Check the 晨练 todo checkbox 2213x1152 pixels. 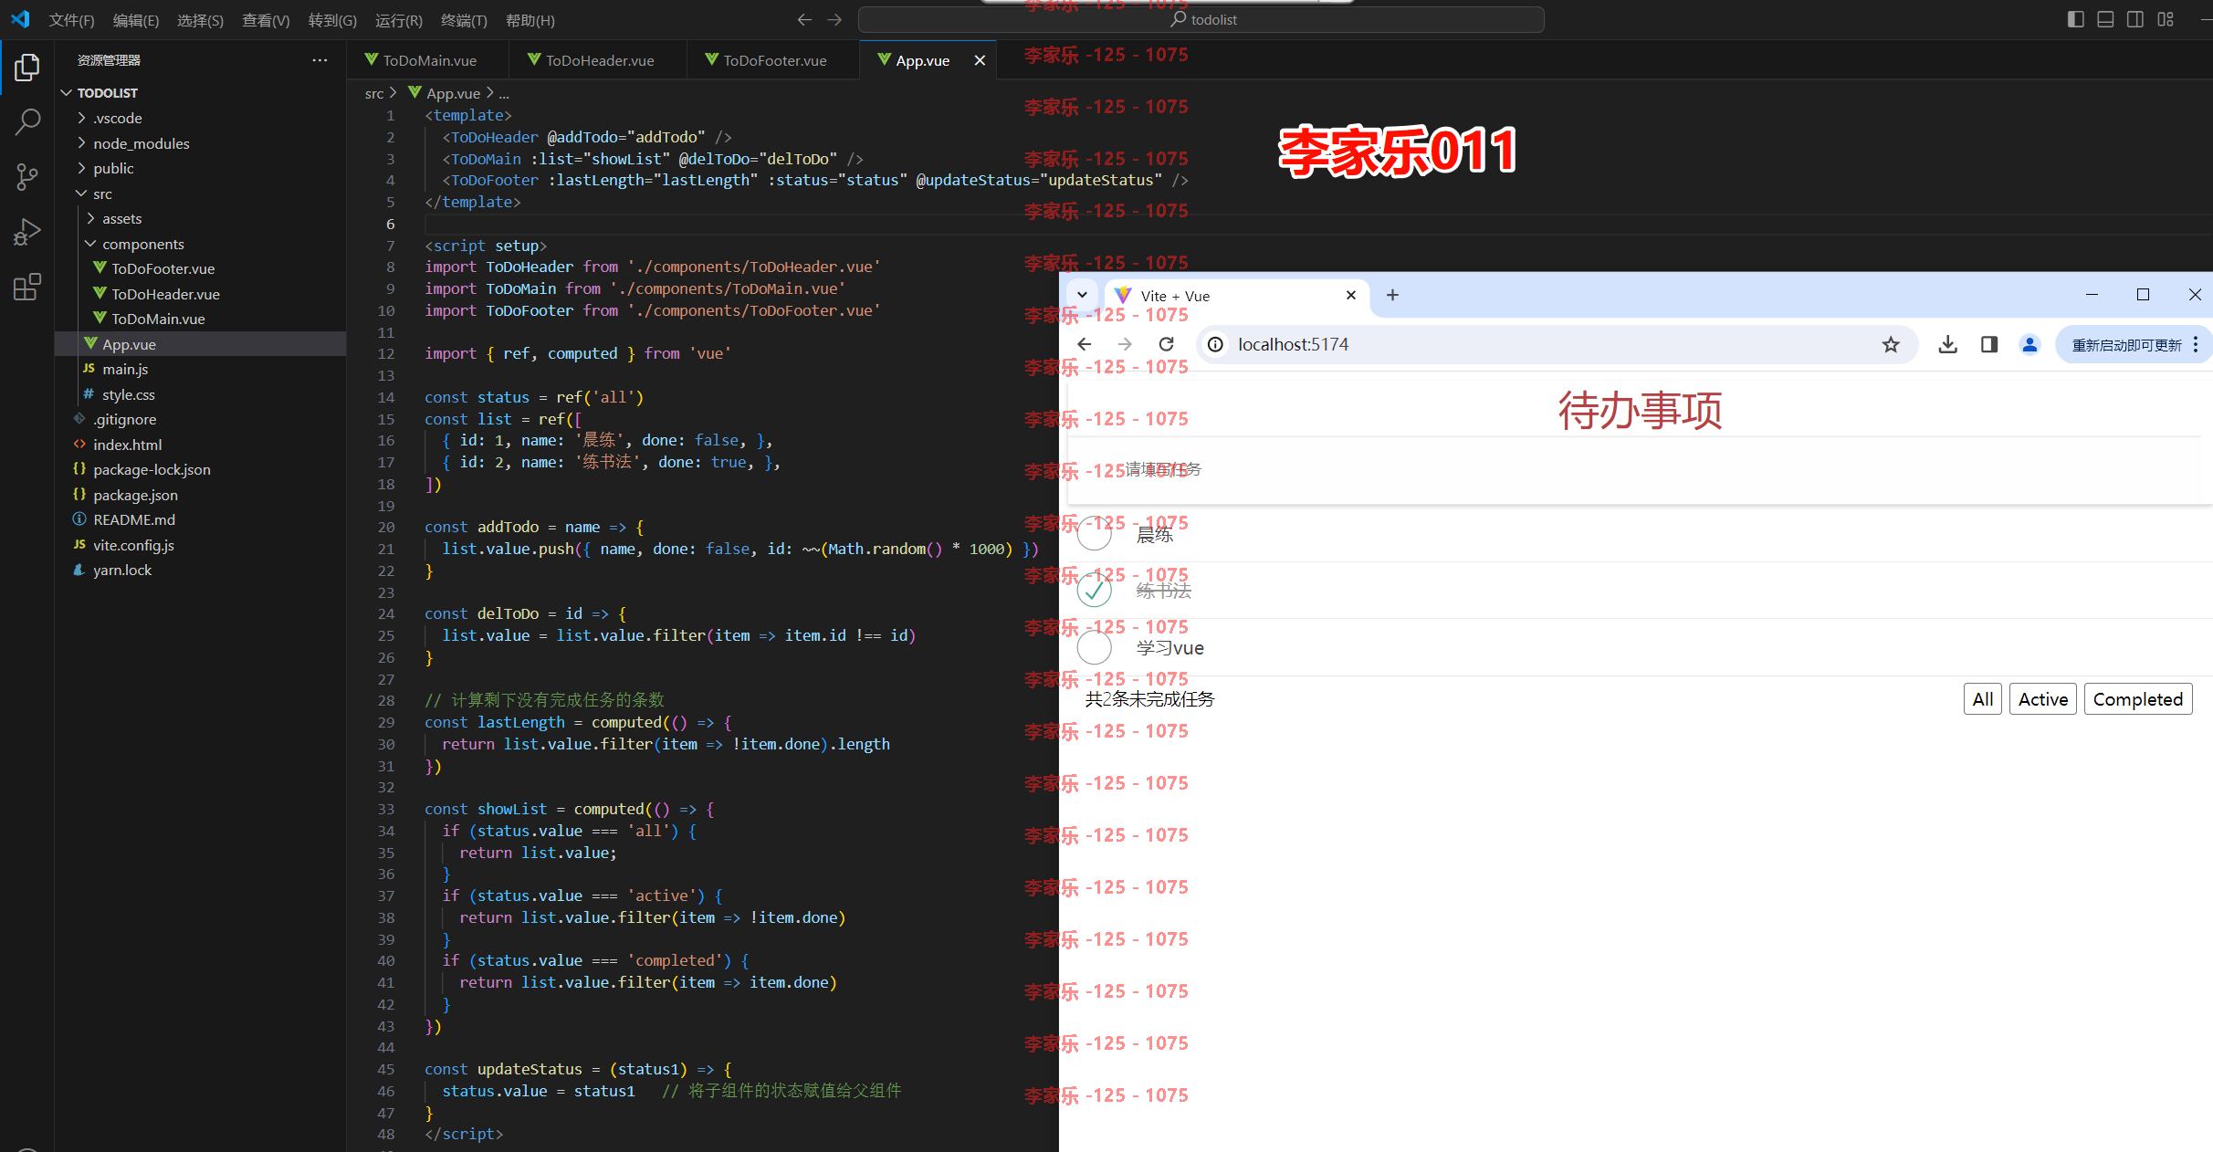point(1094,534)
